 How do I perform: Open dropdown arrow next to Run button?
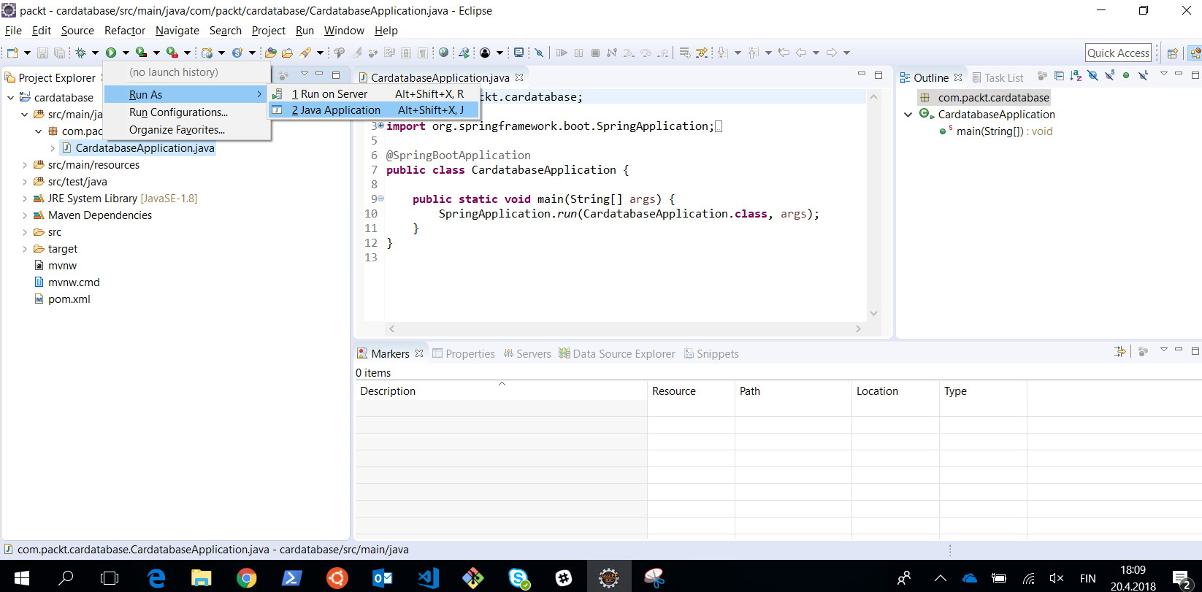point(126,53)
